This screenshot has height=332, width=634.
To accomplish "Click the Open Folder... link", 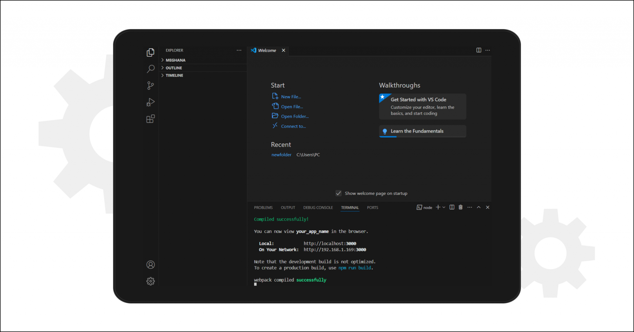I will [x=294, y=116].
